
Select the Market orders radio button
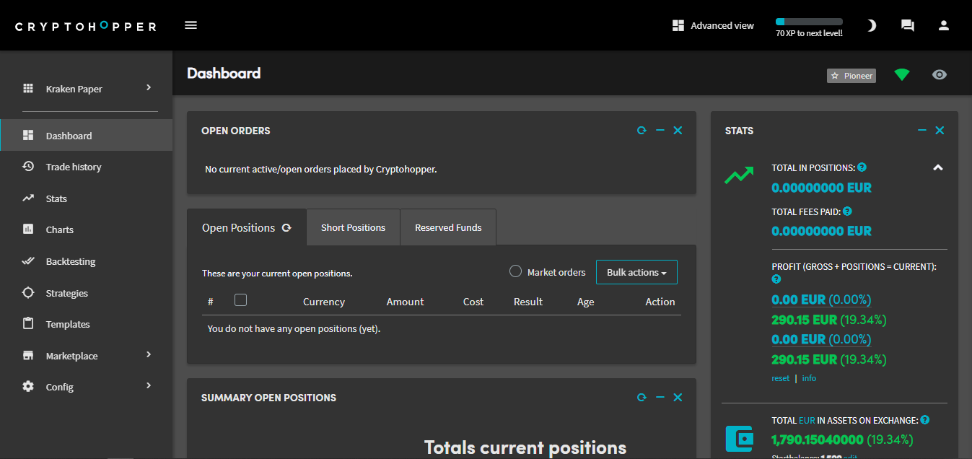(x=515, y=271)
